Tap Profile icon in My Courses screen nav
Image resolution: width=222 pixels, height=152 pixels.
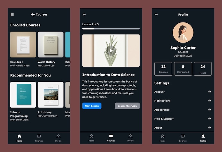58,136
